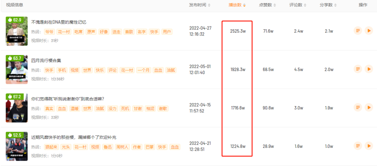Open thumbnail with 62.9 heat score
The height and width of the screenshot is (166, 377).
point(17,31)
